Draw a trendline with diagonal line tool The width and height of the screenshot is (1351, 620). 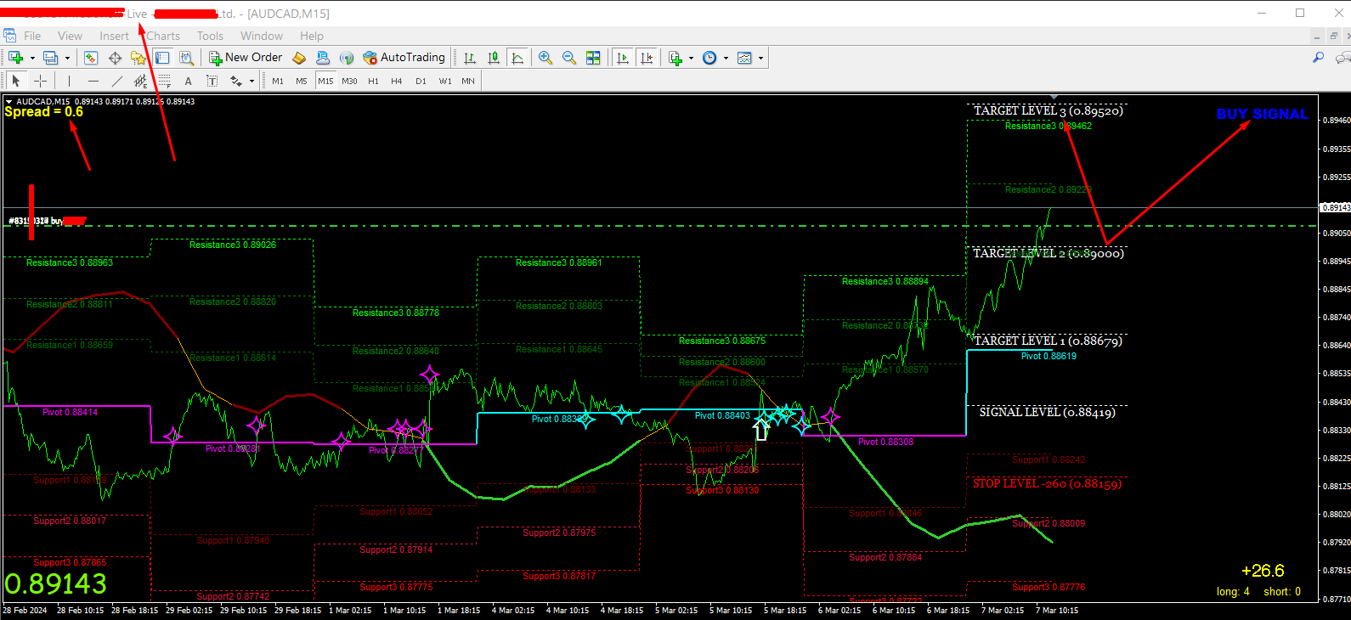pyautogui.click(x=117, y=81)
